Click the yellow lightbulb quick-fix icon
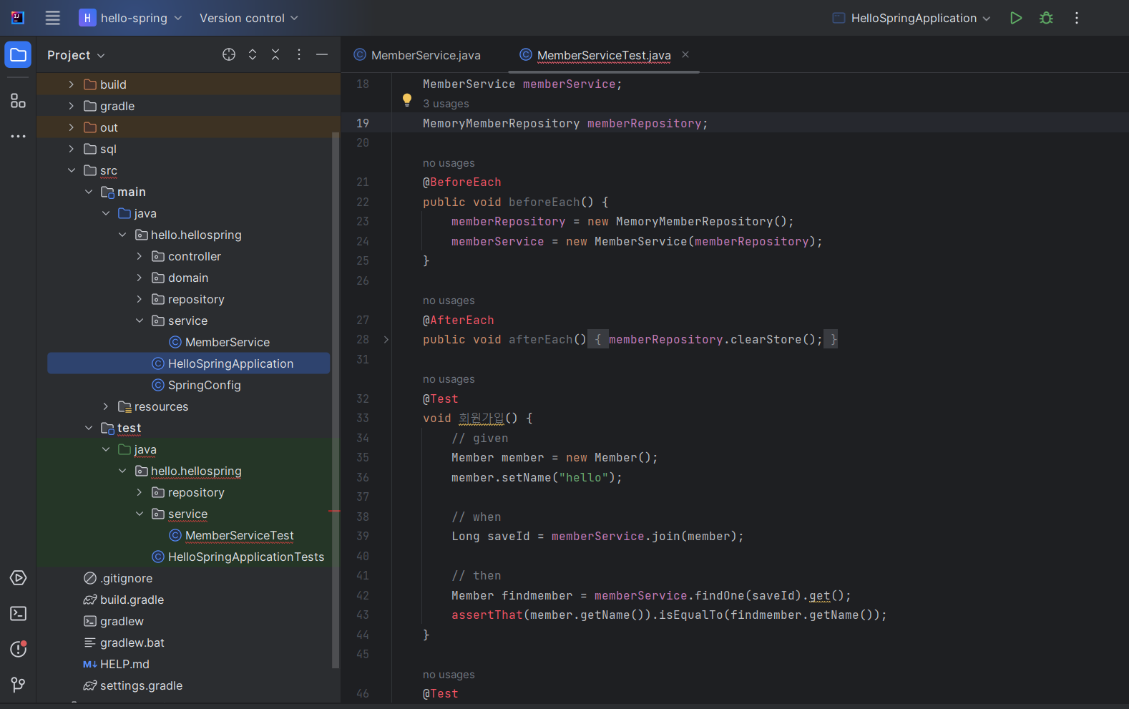The image size is (1129, 709). pyautogui.click(x=407, y=100)
